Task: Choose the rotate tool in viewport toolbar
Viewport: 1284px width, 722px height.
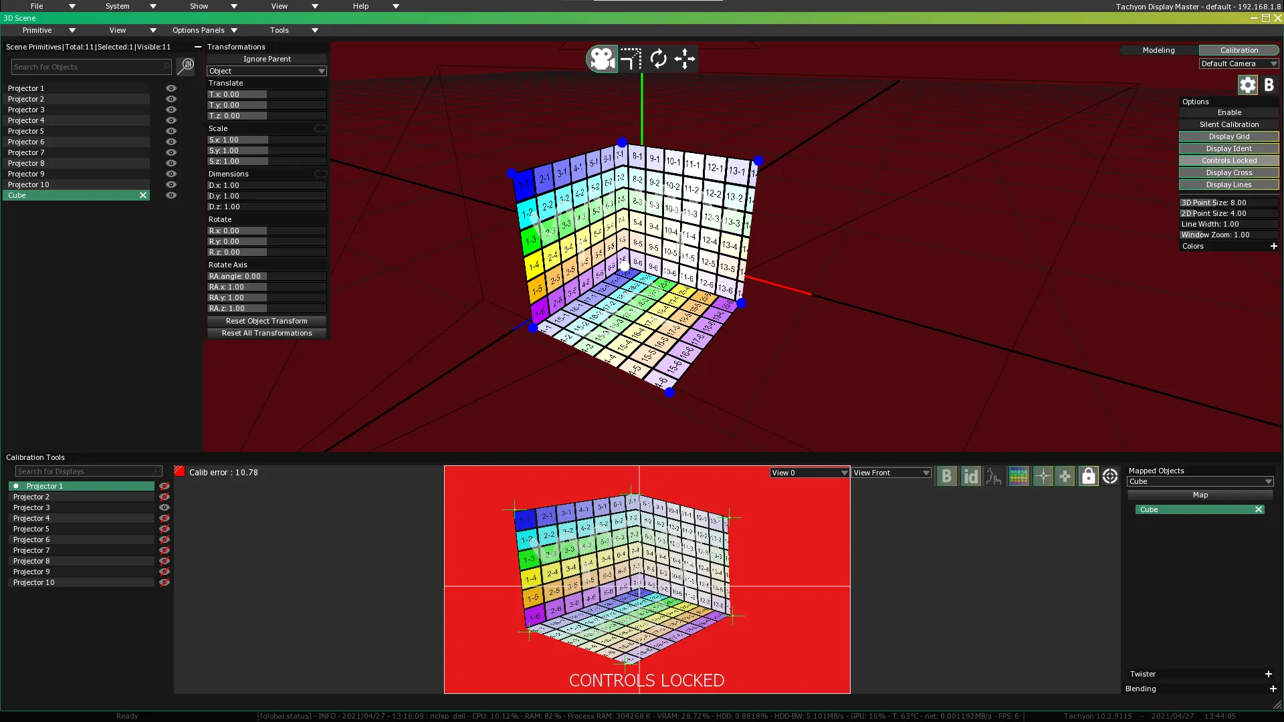Action: tap(658, 59)
